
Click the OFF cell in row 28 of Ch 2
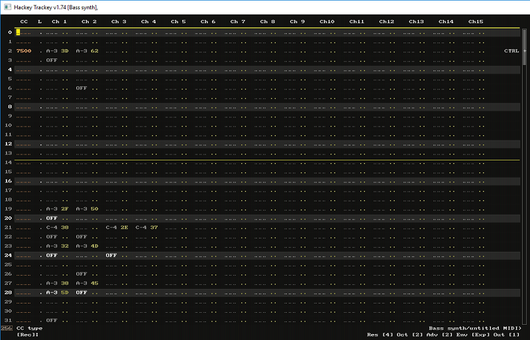tap(81, 293)
